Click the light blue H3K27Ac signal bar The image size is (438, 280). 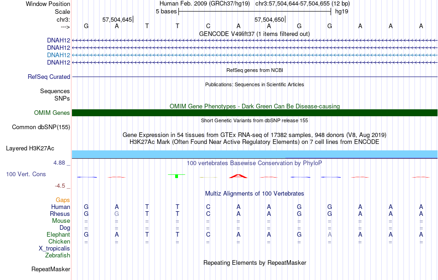(x=255, y=154)
